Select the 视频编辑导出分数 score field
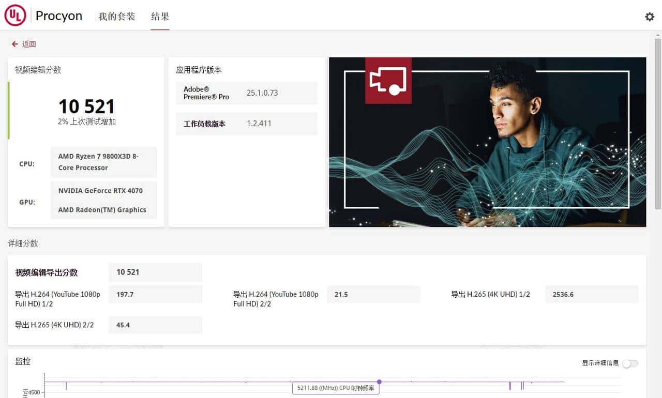 pyautogui.click(x=155, y=272)
